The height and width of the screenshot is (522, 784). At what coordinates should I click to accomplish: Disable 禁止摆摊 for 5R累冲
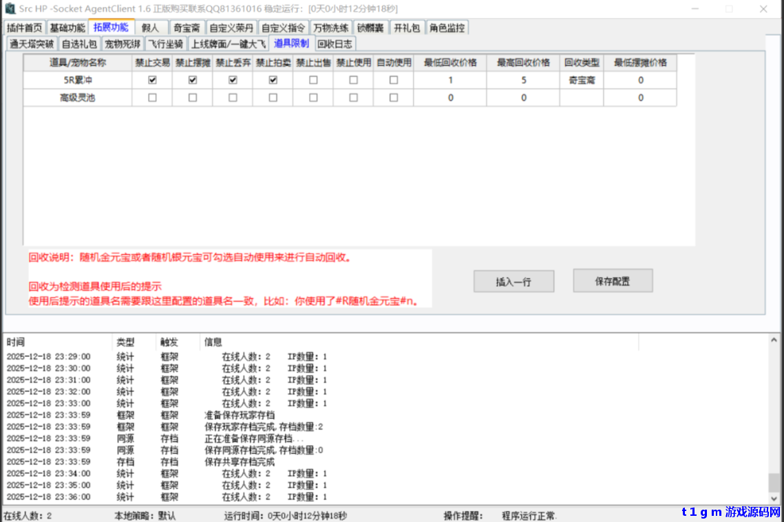pyautogui.click(x=193, y=79)
